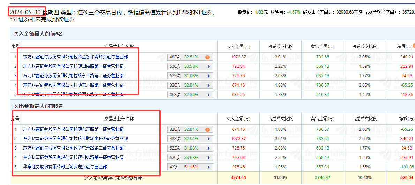Click 交易营业部名称 header in sell table
Viewport: 415px width, 185px height.
point(119,119)
